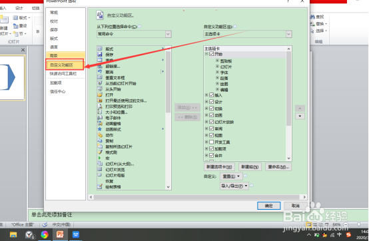Screen dimensions: 369x241
Task: Click the info icon beside 重置 button
Action: pos(246,176)
